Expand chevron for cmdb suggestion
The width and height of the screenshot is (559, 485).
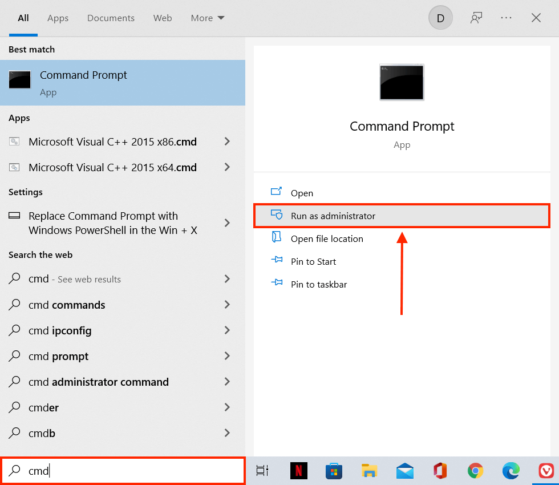(x=227, y=433)
